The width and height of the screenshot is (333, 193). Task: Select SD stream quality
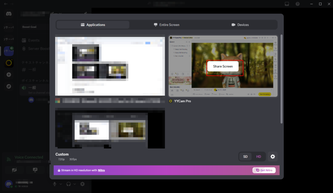pyautogui.click(x=245, y=156)
